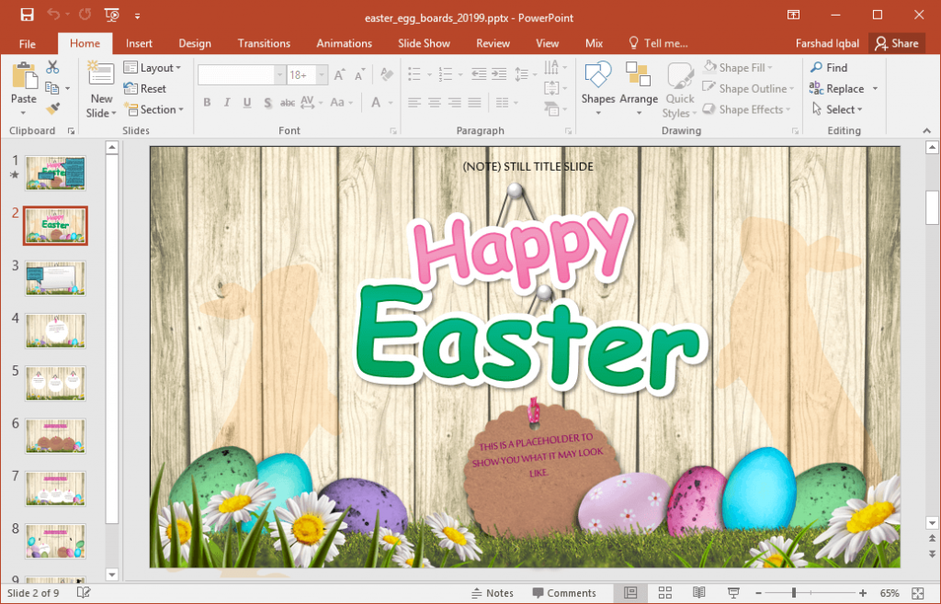Expand the Layout options
The image size is (941, 604).
click(x=153, y=66)
